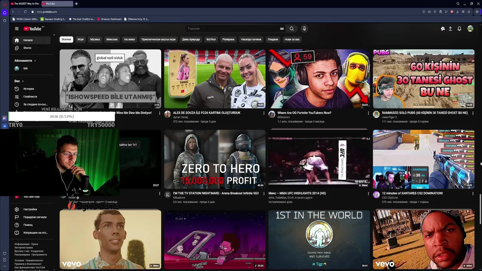
Task: Select the Миксове filter chip
Action: pos(112,39)
